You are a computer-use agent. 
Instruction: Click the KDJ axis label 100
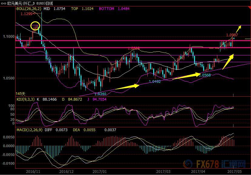12,106
